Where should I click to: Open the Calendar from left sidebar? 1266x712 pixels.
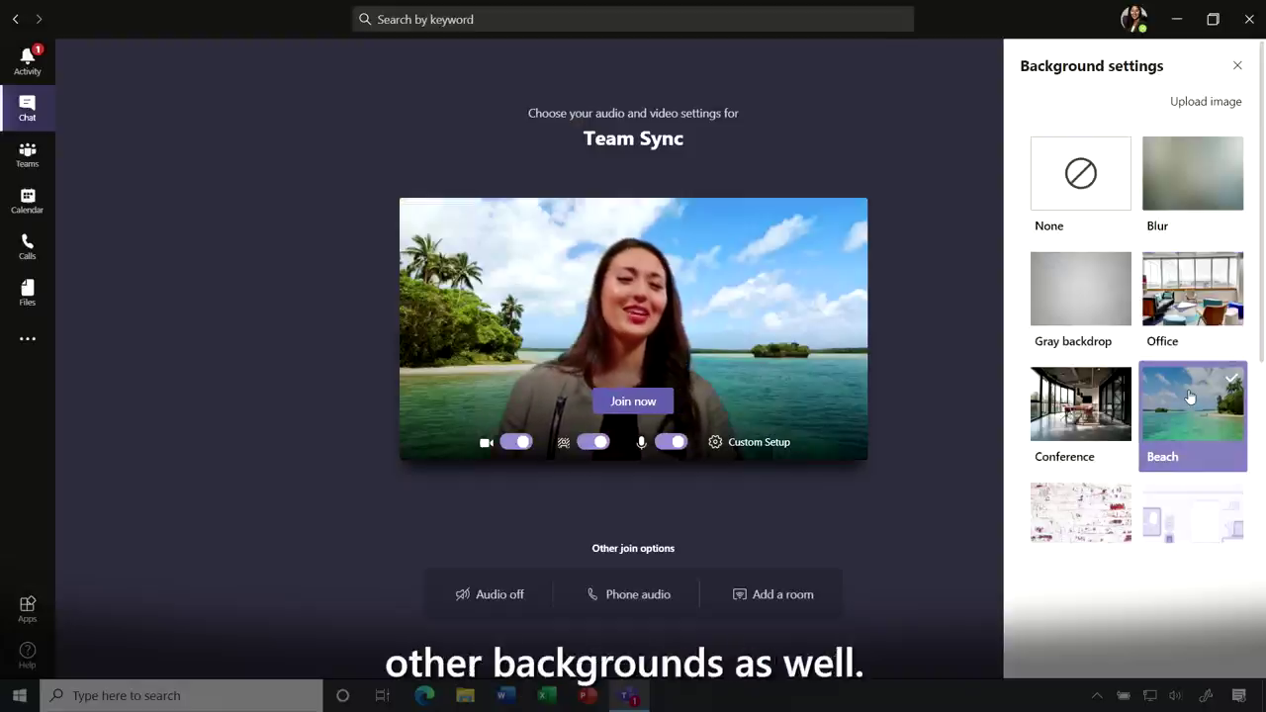click(x=27, y=201)
